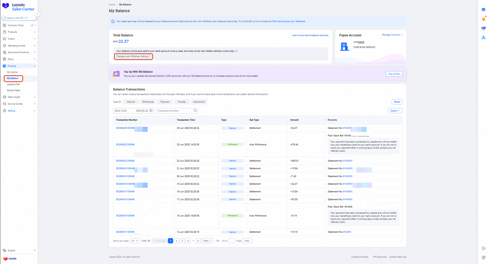This screenshot has width=489, height=264.
Task: Enable the Withdrawal transaction filter
Action: pyautogui.click(x=148, y=102)
